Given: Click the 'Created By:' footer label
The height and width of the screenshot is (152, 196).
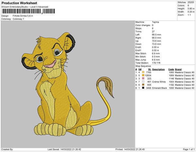Looking at the screenshot, I should (x=7, y=149).
